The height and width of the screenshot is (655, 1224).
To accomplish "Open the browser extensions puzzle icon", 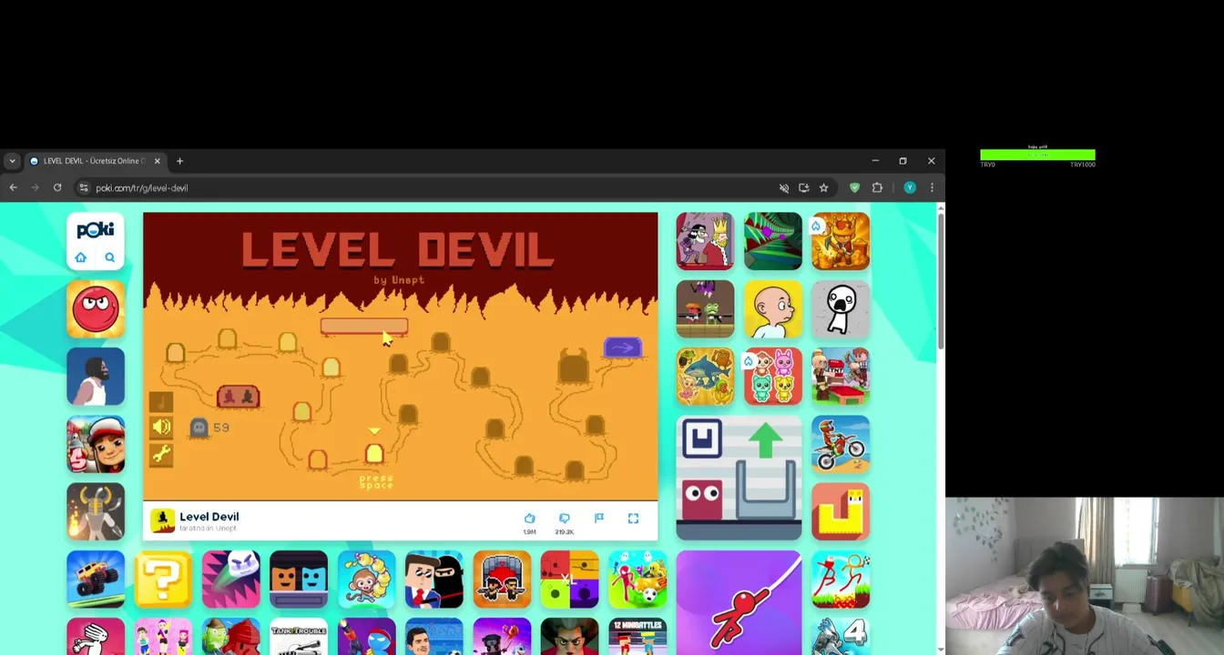I will [877, 187].
